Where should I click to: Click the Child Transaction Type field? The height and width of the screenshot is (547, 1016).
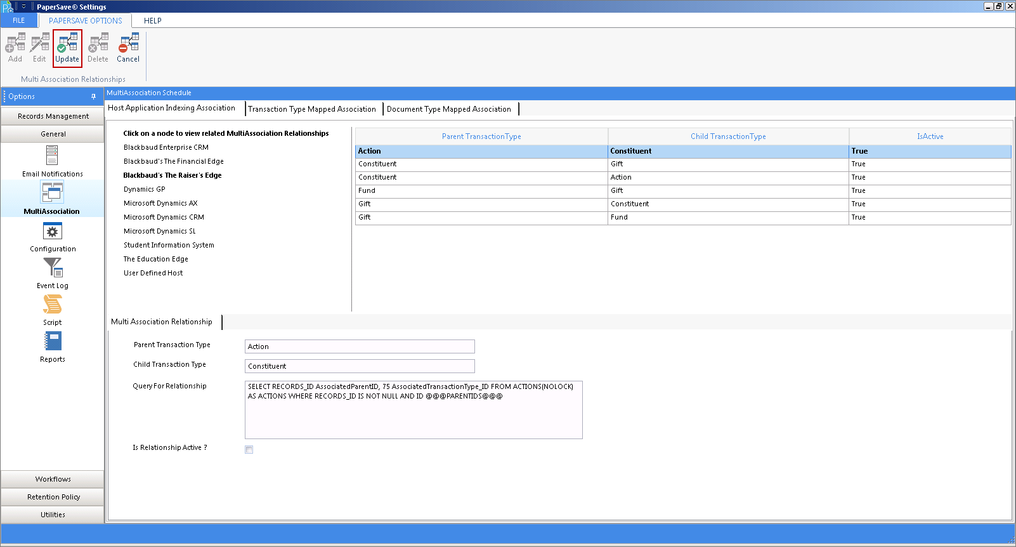360,366
